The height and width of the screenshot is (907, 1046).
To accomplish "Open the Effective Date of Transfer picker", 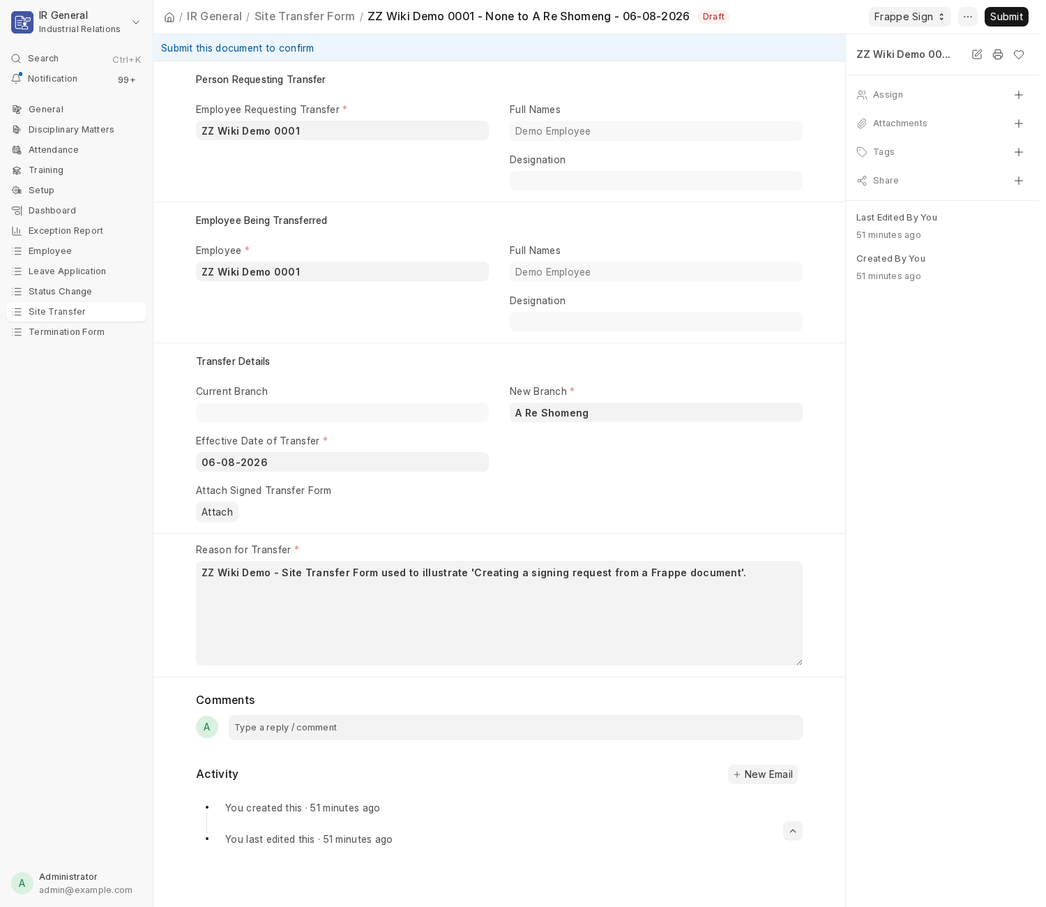I will [x=342, y=463].
